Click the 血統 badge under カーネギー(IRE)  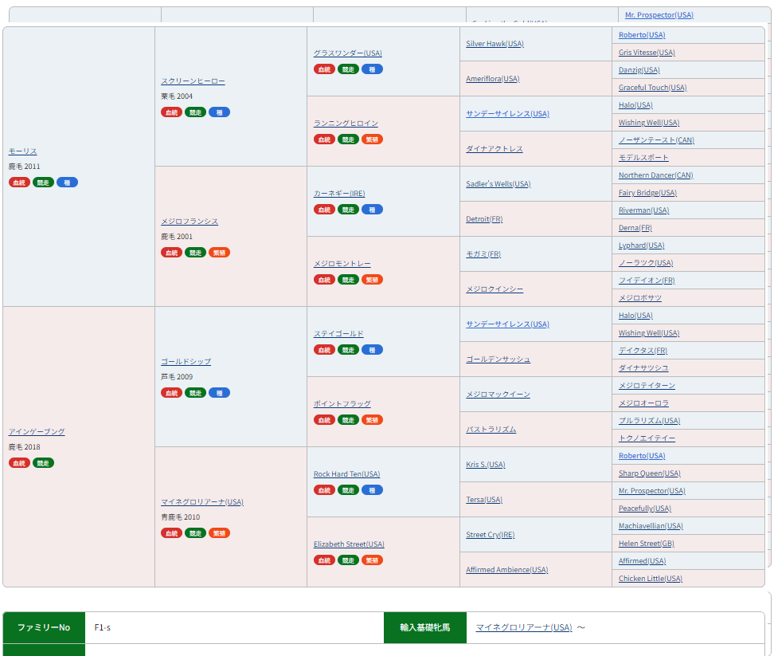(x=324, y=210)
